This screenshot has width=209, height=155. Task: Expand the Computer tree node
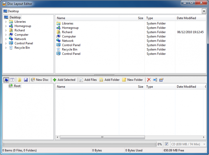(6, 35)
